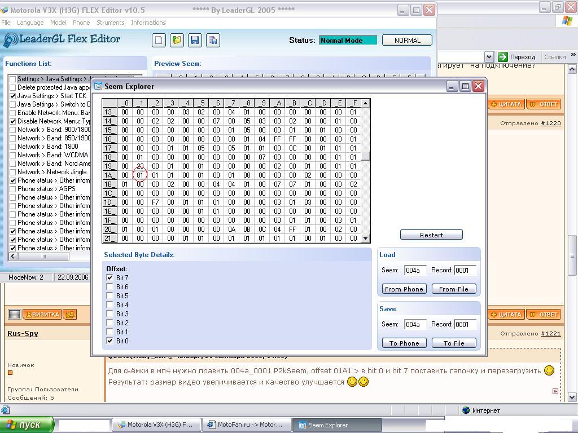Screen dimensions: 578x433
Task: Uncheck Java Settings > Start TCK
Action: pyautogui.click(x=13, y=96)
